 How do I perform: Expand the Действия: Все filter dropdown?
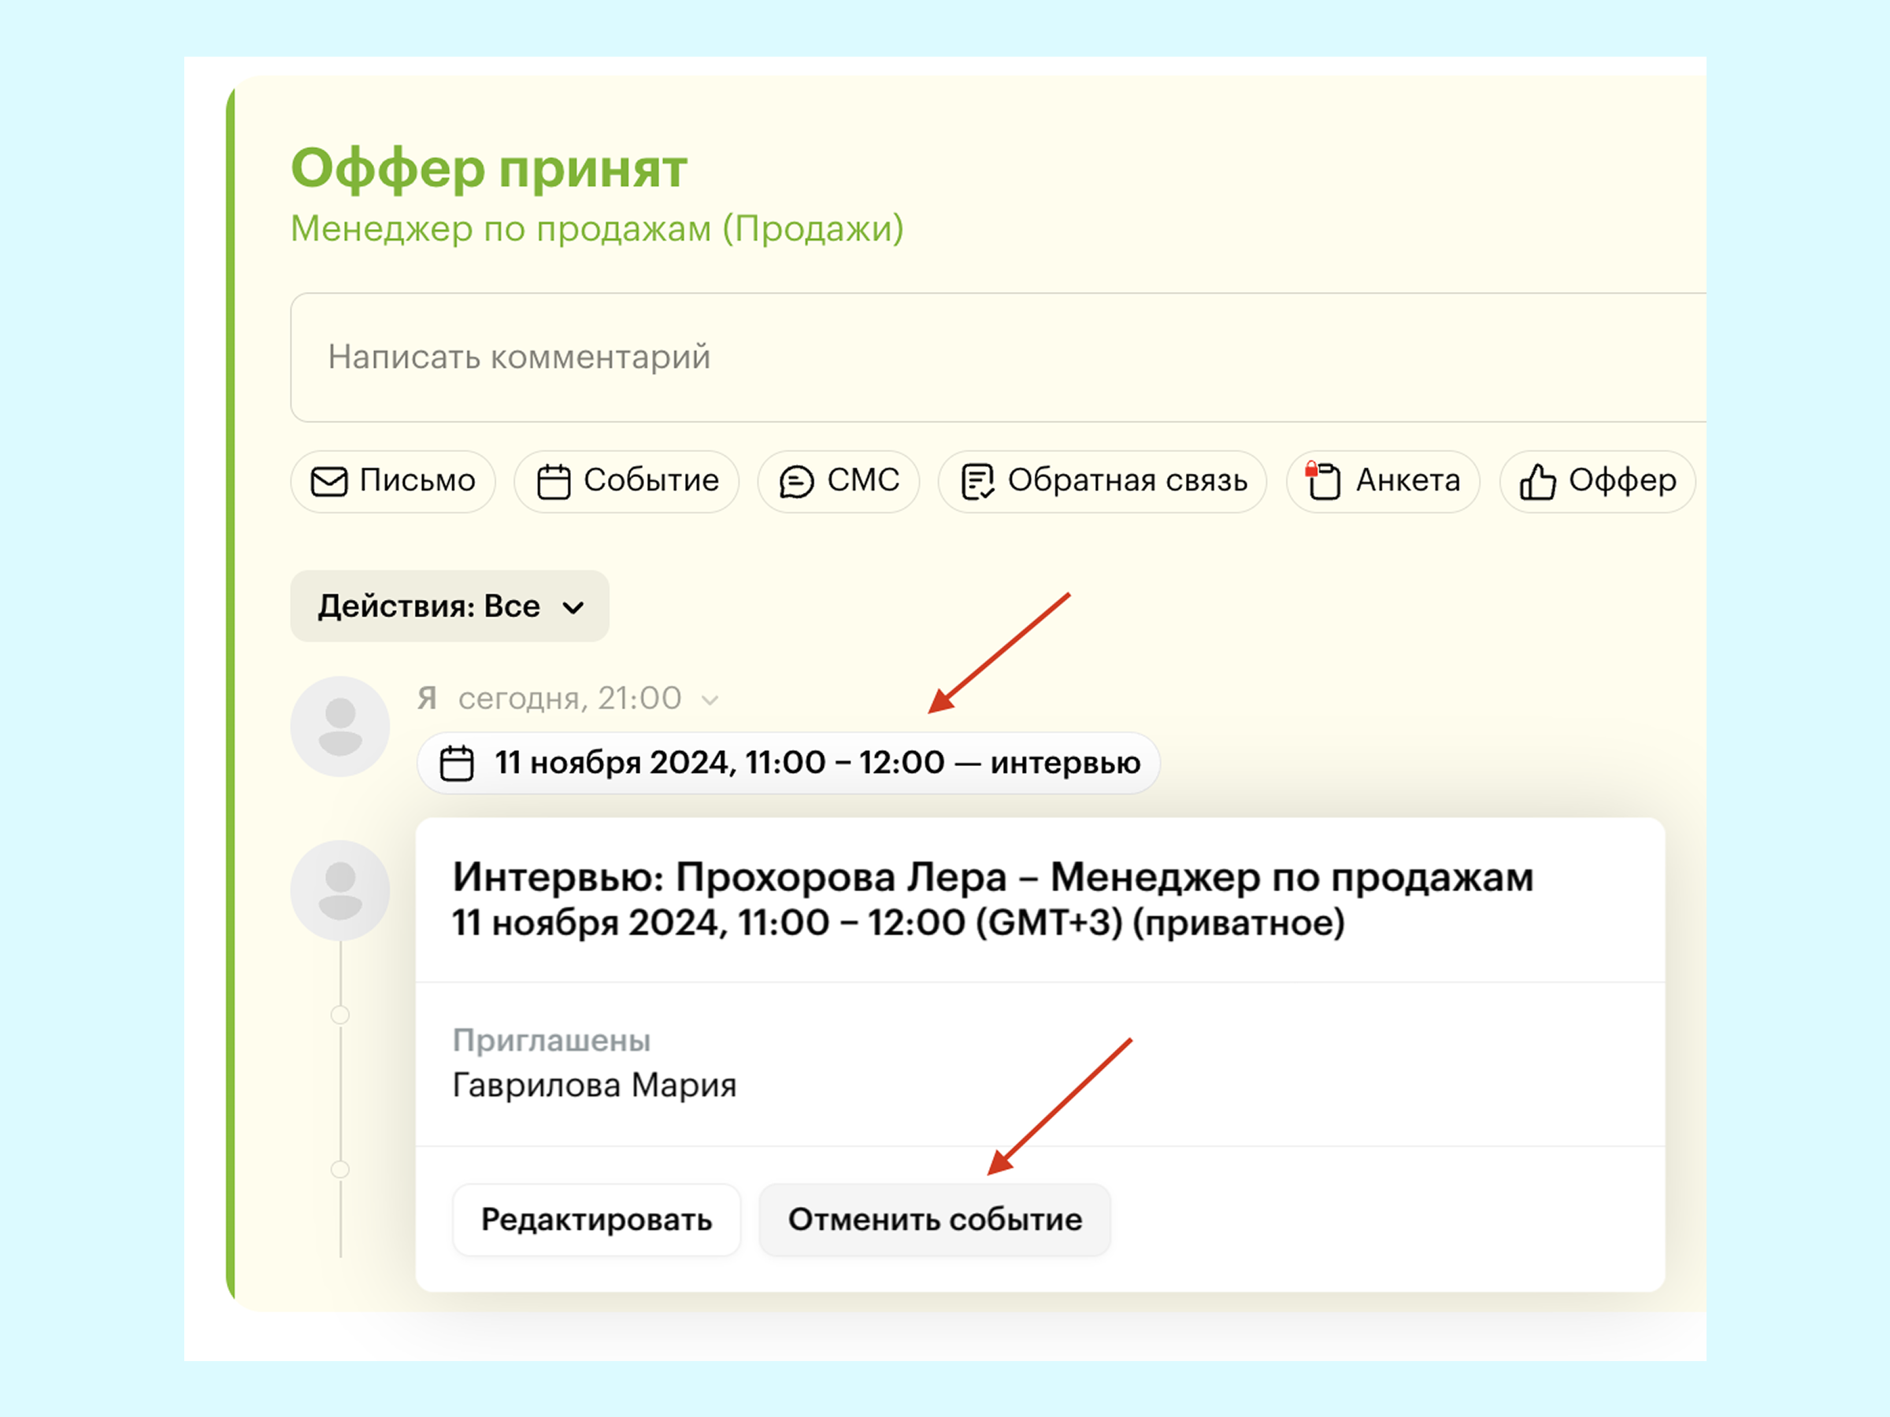pos(450,606)
